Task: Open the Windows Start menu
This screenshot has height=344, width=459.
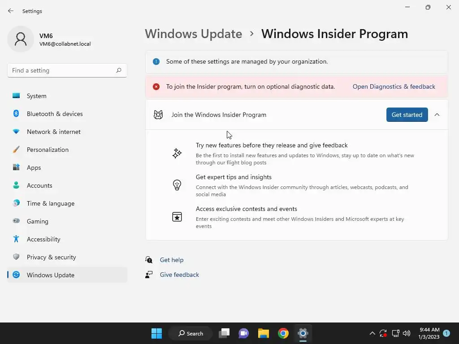Action: 156,333
